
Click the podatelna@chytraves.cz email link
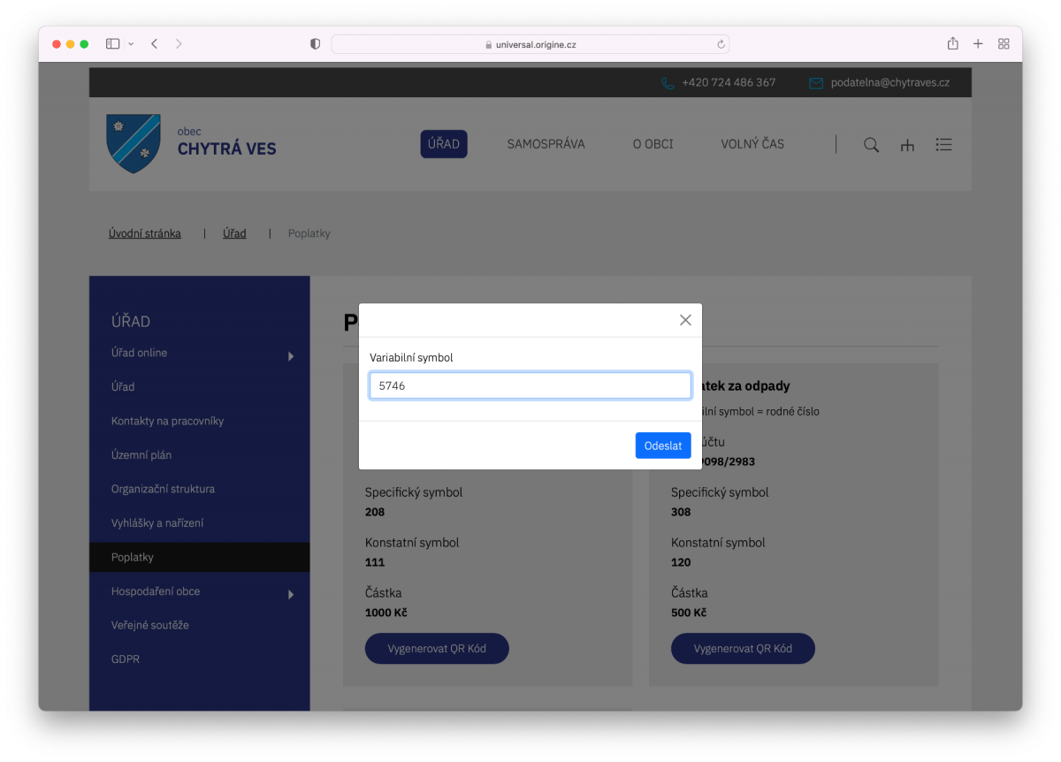tap(889, 82)
